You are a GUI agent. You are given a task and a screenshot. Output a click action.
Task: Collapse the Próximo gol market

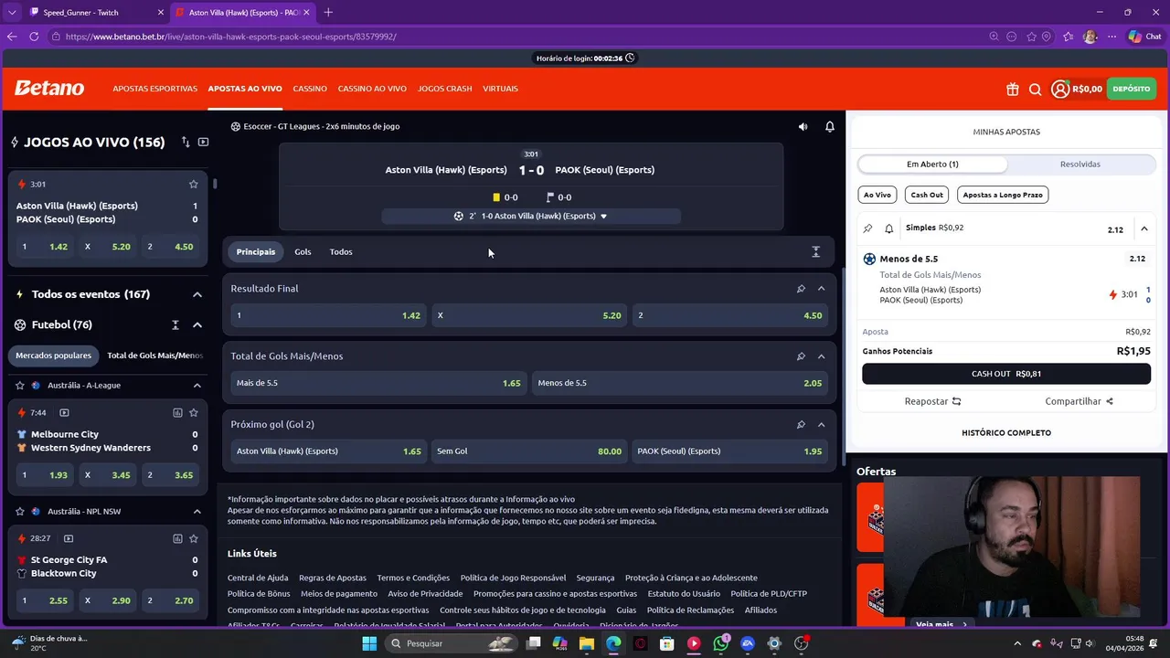821,425
